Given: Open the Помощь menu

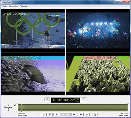Looking at the screenshot, I should point(23,6).
